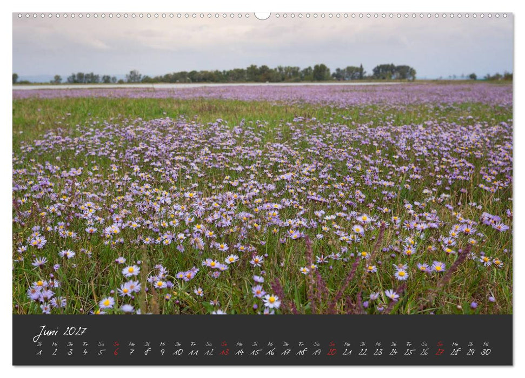Image resolution: width=525 pixels, height=378 pixels.
Task: Click the red Sunday date 27
Action: (x=440, y=352)
